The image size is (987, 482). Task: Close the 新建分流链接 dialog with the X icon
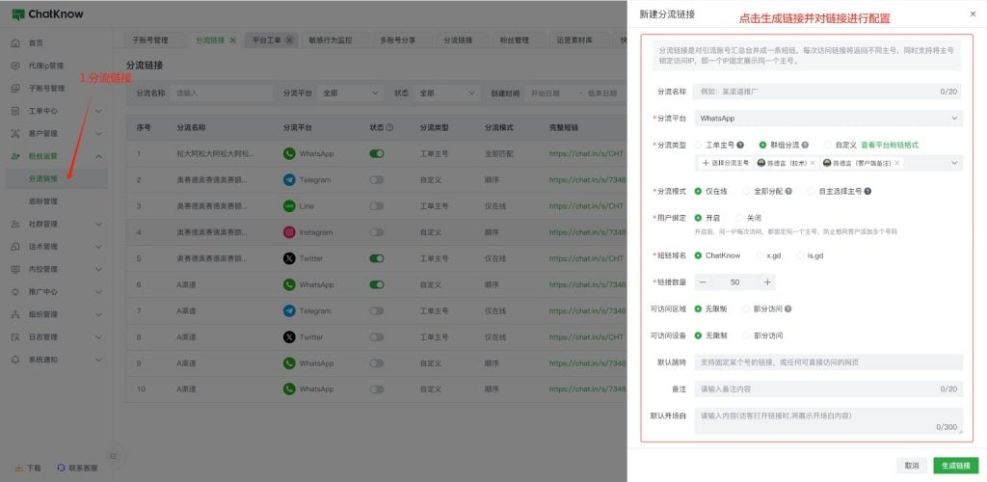972,14
